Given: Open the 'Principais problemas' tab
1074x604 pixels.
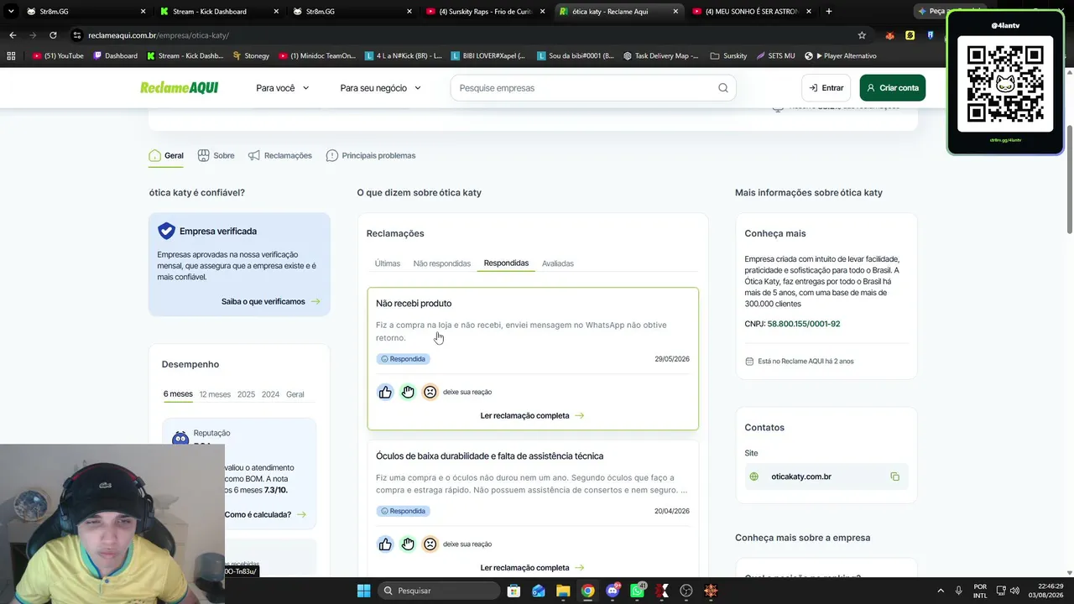Looking at the screenshot, I should coord(371,155).
